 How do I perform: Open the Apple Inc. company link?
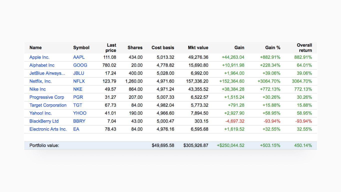point(39,57)
